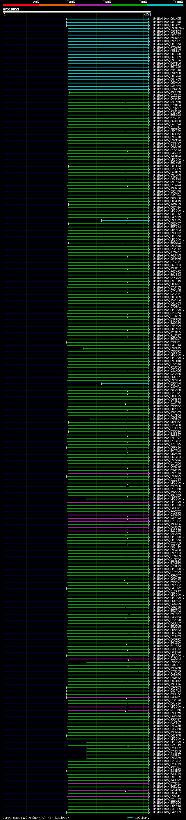Click hit UniRef100_A7QYR6
This screenshot has width=186, height=820.
coord(167,48)
